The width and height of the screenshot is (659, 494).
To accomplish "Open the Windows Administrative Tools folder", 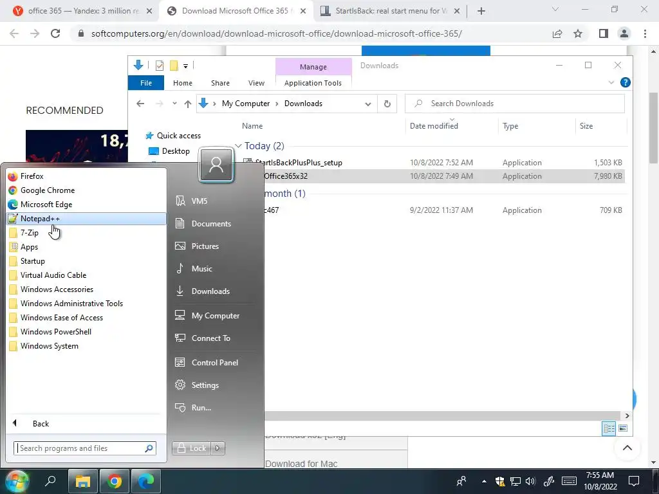I will [x=86, y=304].
